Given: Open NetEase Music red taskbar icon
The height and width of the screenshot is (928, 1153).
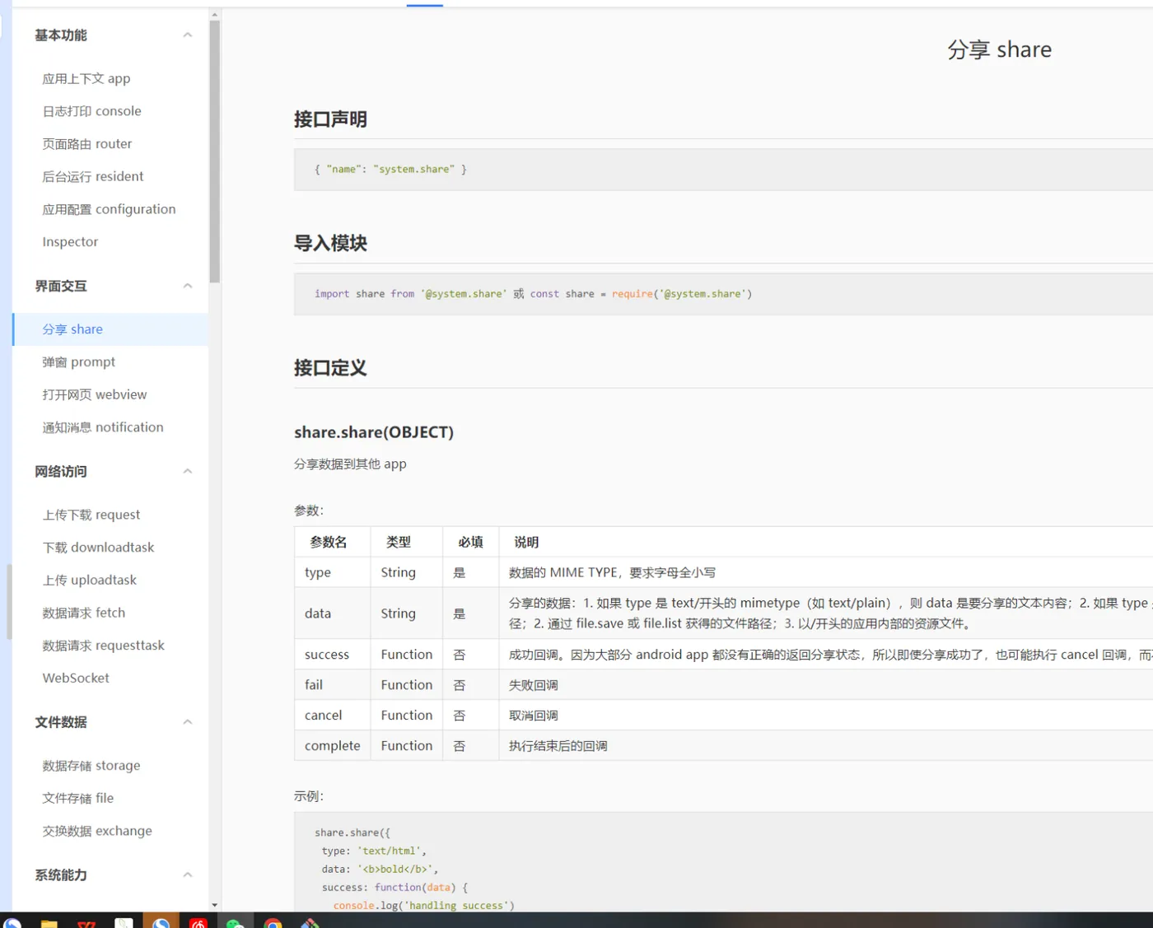Looking at the screenshot, I should tap(198, 922).
